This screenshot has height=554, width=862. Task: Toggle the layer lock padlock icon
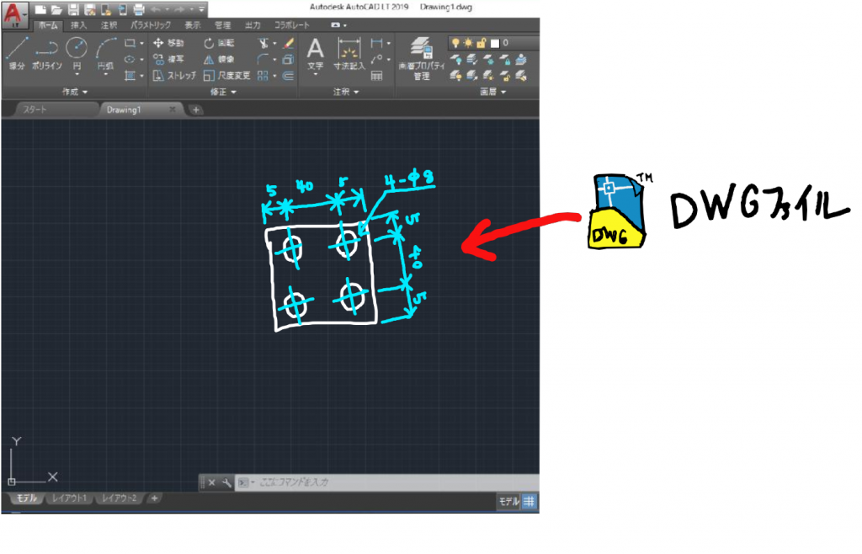[482, 42]
